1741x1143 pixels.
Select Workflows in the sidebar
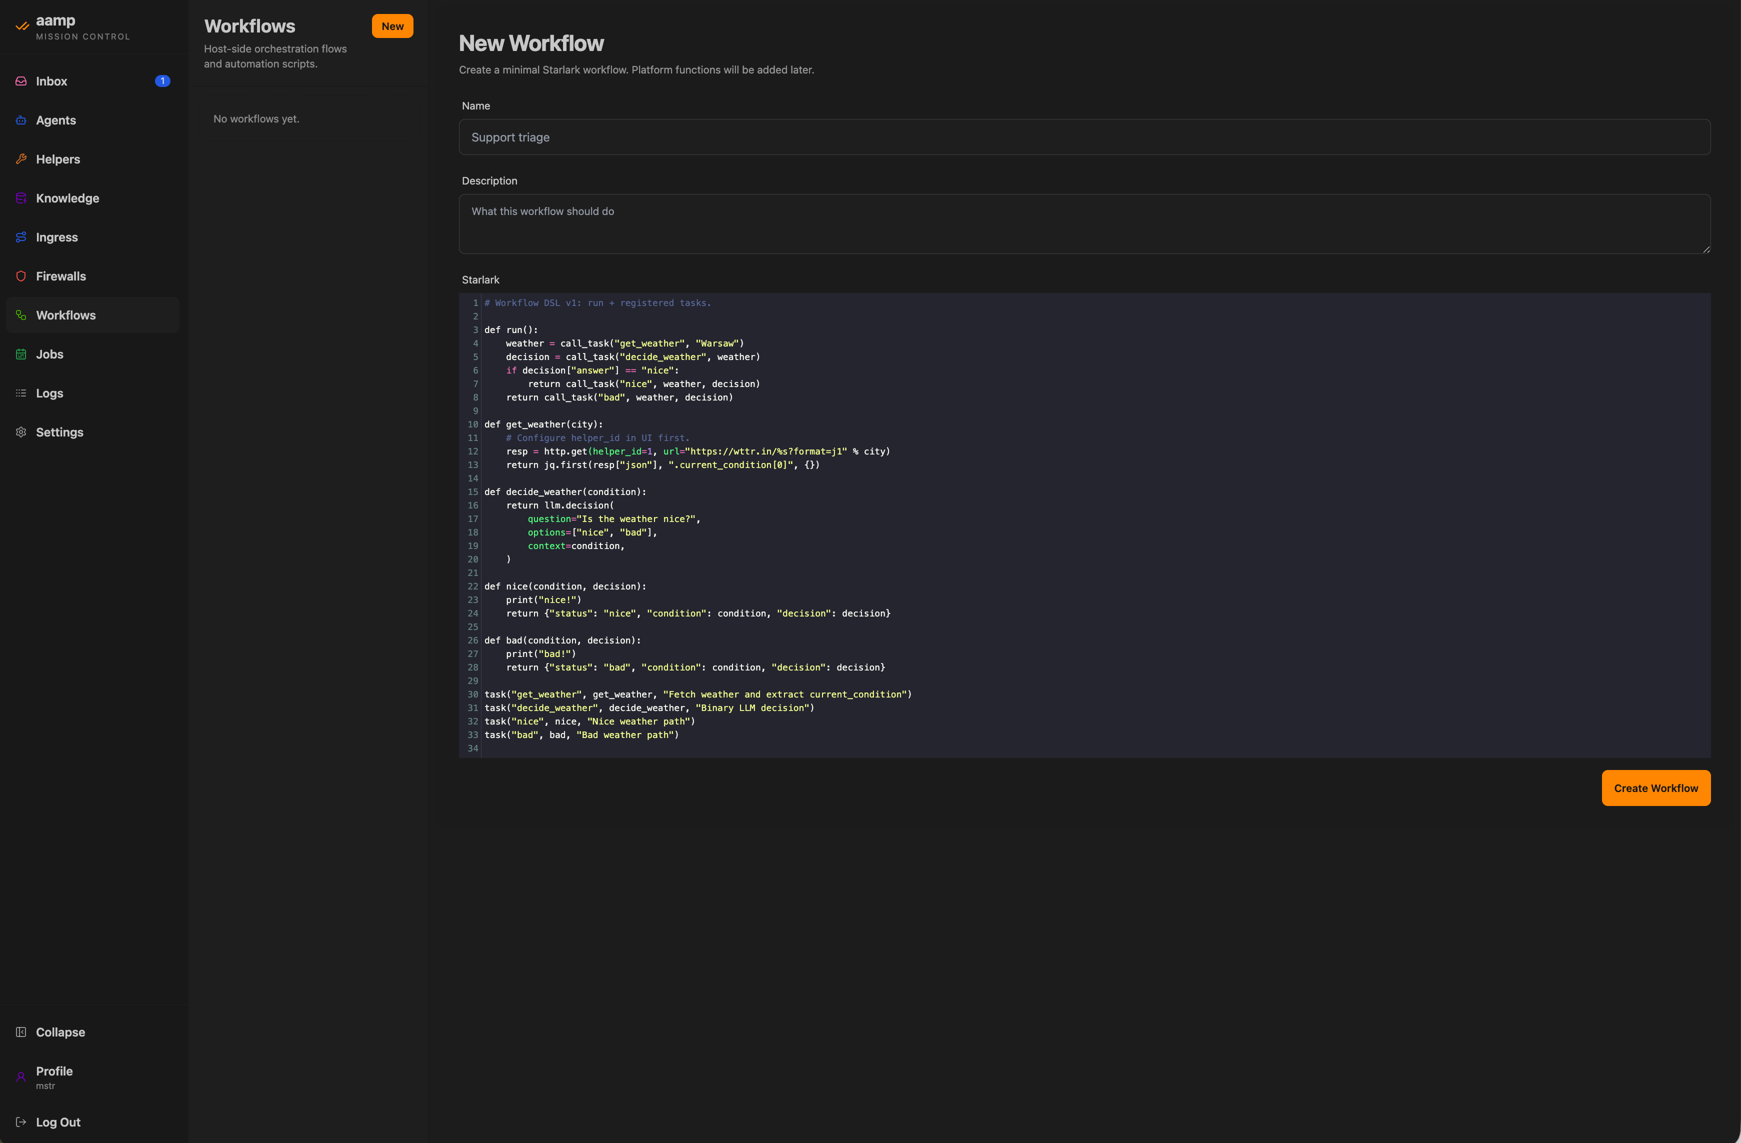point(93,315)
